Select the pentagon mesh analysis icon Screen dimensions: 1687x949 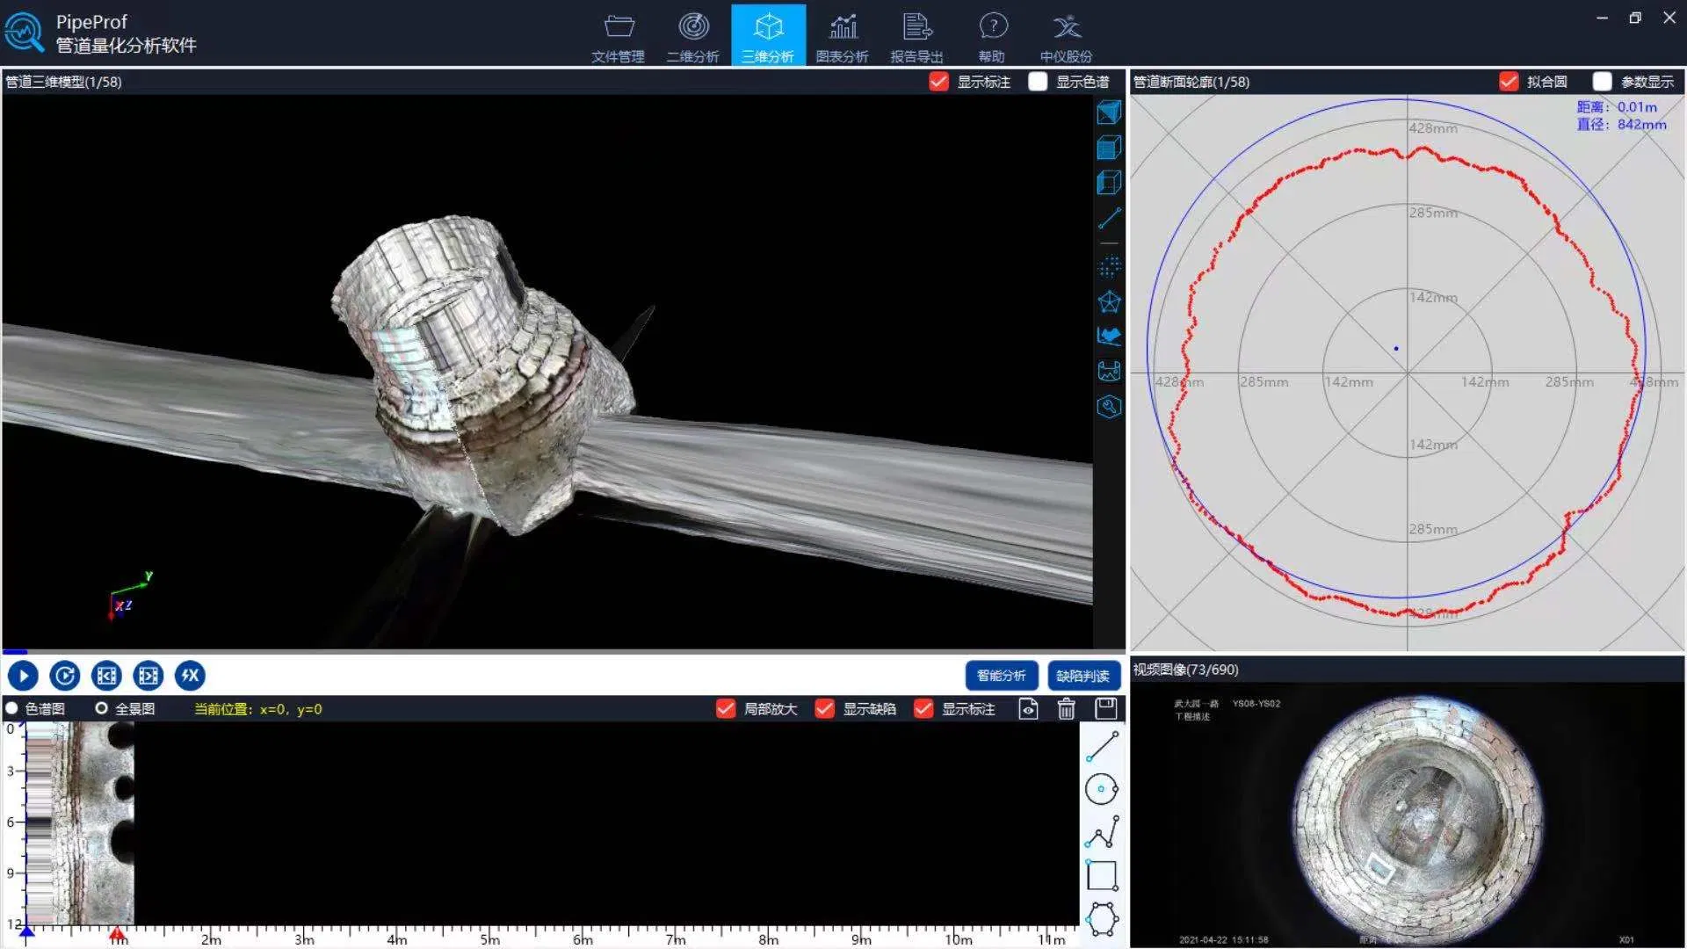[x=1109, y=301]
